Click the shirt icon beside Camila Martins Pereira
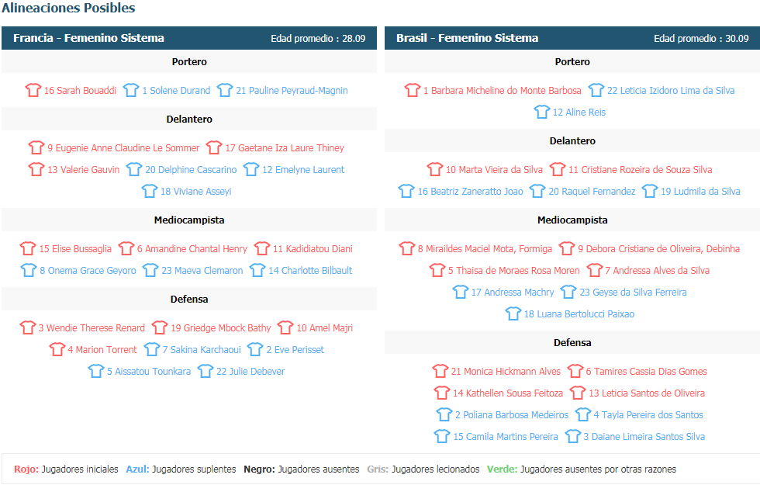Screen dimensions: 760x485 pos(442,436)
